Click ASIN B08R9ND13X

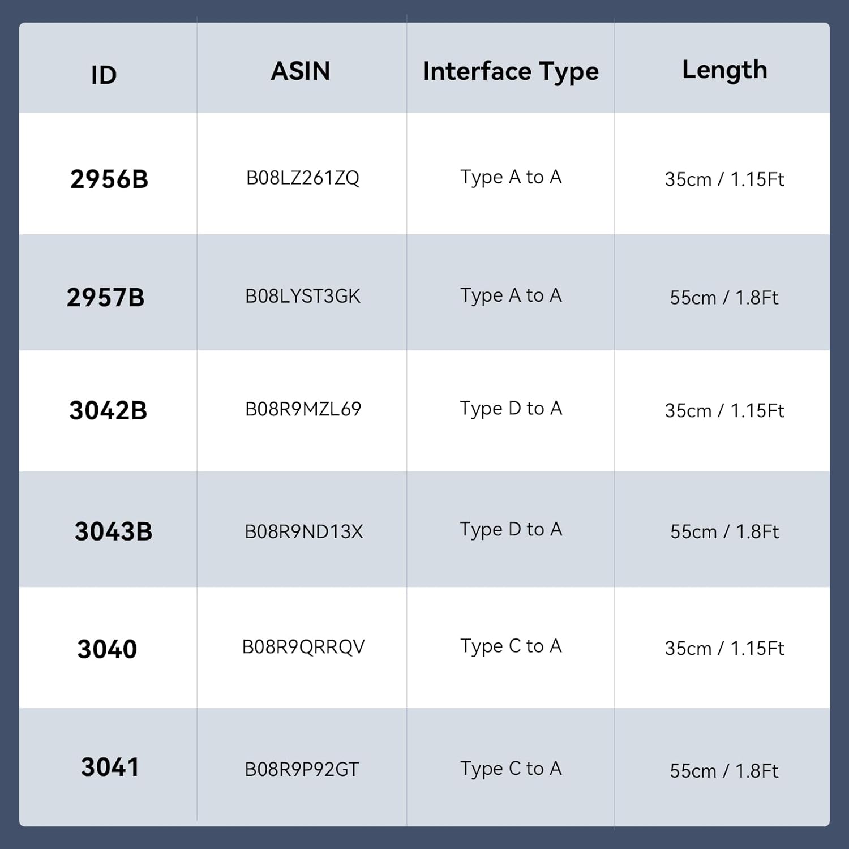click(303, 531)
